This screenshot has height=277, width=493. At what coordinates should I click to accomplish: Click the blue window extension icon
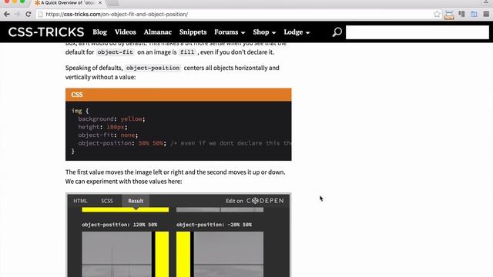click(x=474, y=14)
